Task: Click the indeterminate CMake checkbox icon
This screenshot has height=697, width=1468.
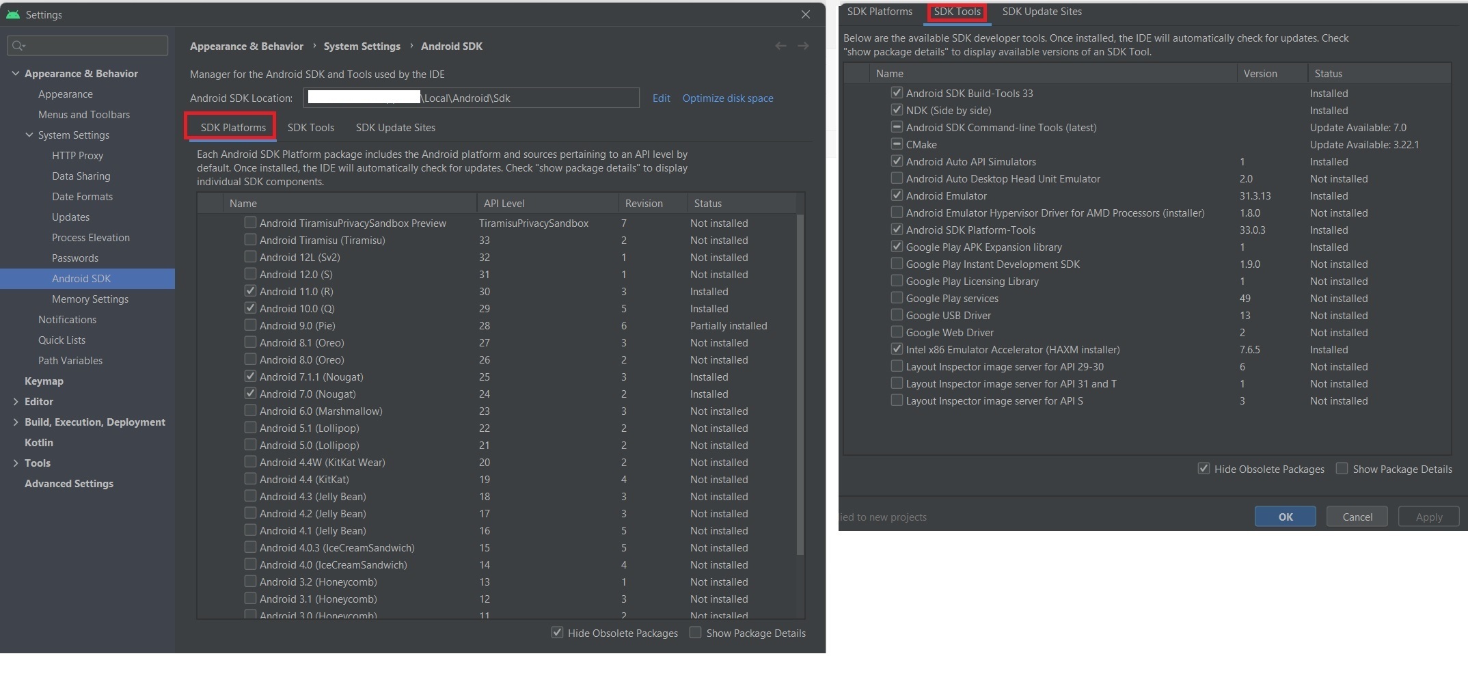Action: [x=897, y=144]
